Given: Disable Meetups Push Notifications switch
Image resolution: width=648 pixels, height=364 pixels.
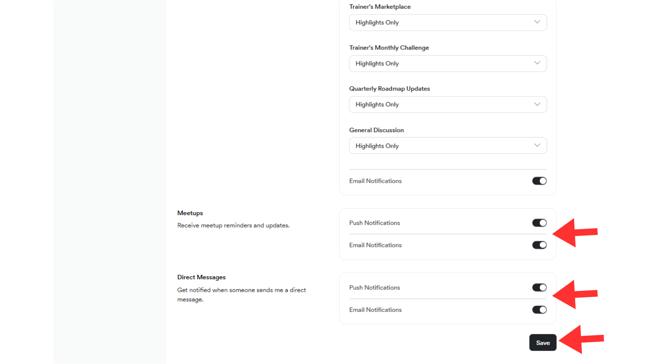Looking at the screenshot, I should tap(539, 223).
